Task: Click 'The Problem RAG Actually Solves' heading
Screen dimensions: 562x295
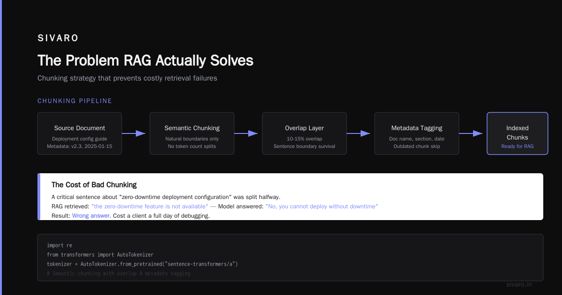Action: 145,60
